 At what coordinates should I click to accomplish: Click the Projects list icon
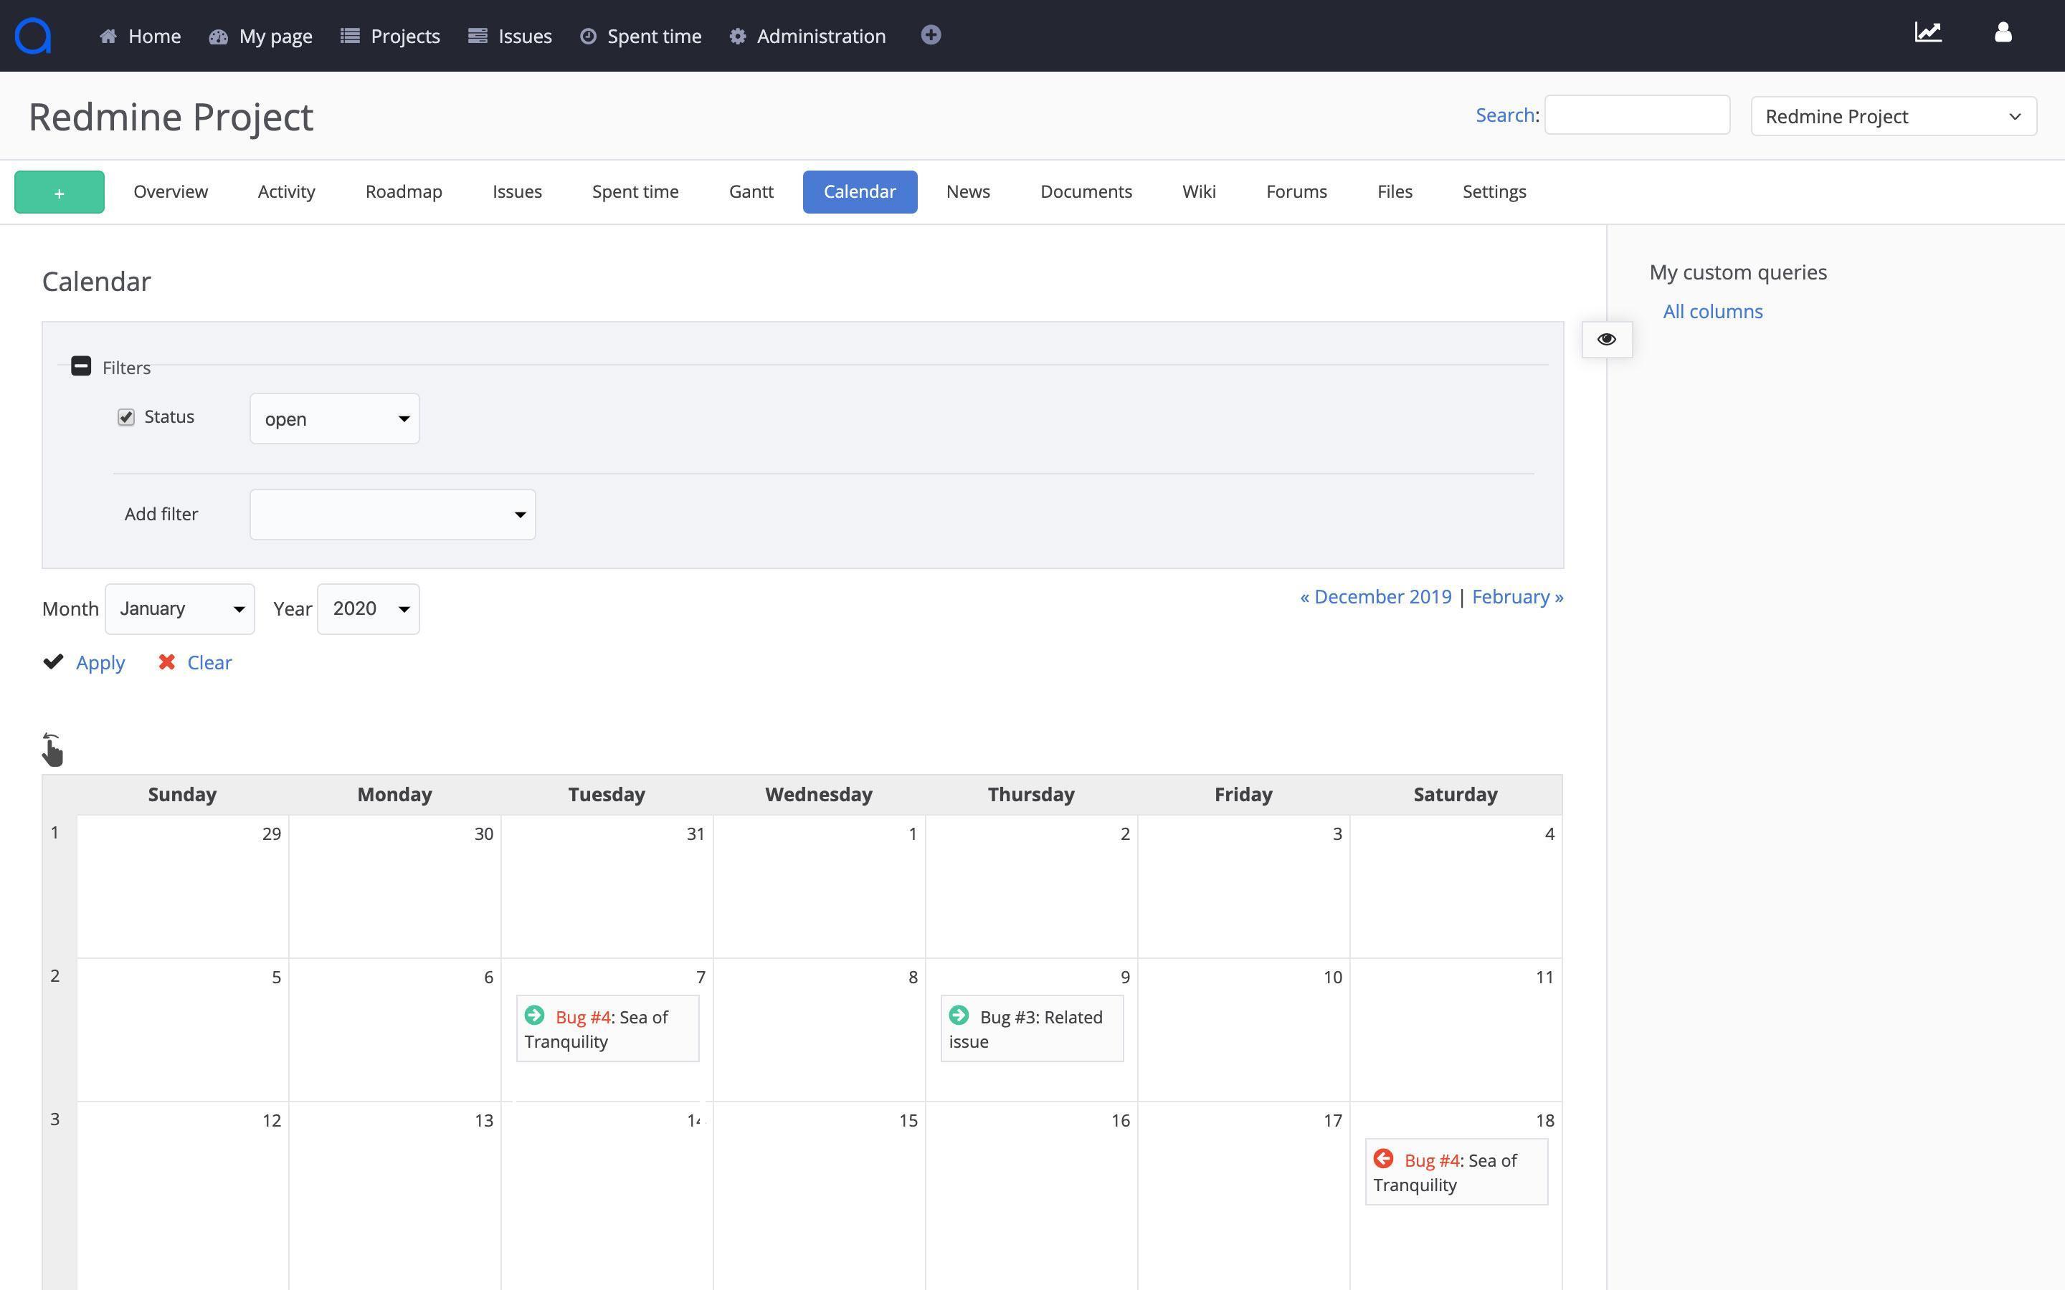(350, 36)
